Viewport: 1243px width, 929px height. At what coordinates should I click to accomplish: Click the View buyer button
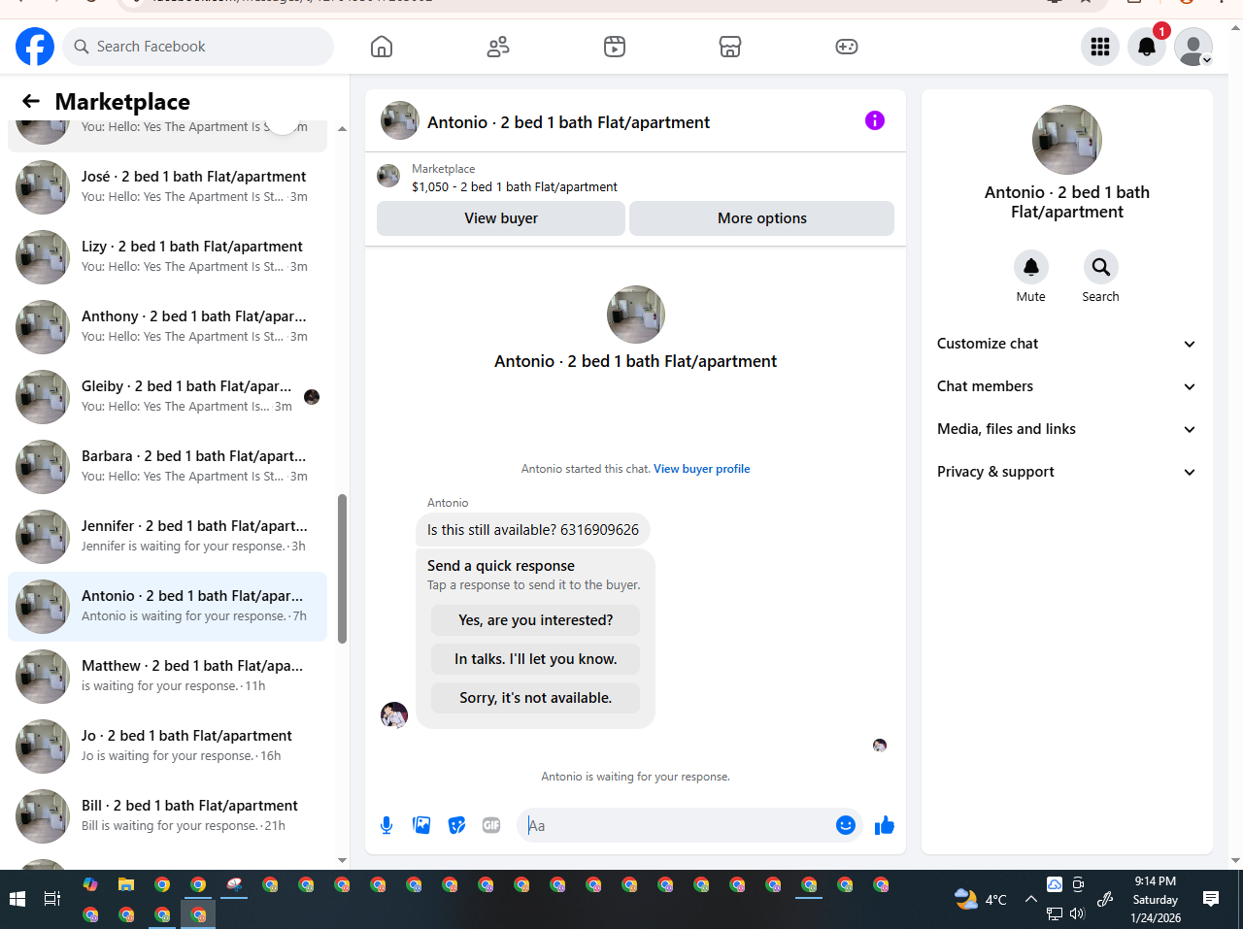[x=501, y=218]
